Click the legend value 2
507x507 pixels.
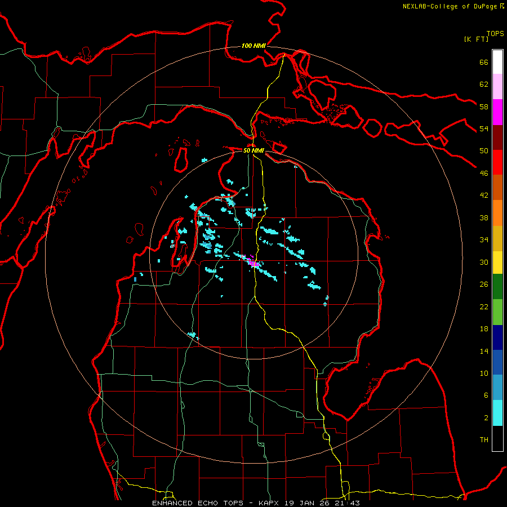(486, 418)
